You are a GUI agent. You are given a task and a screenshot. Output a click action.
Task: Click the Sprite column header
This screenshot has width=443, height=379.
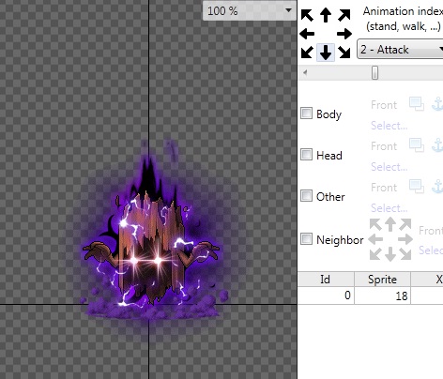point(382,279)
